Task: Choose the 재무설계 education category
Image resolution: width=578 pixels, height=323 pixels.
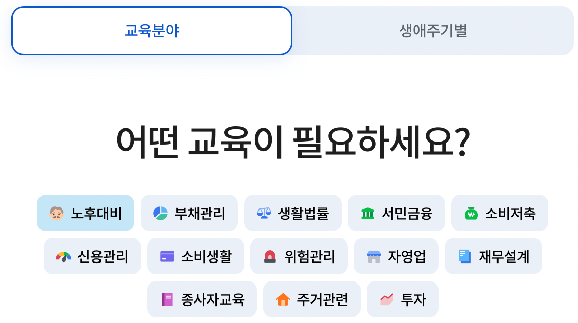Action: [x=493, y=256]
